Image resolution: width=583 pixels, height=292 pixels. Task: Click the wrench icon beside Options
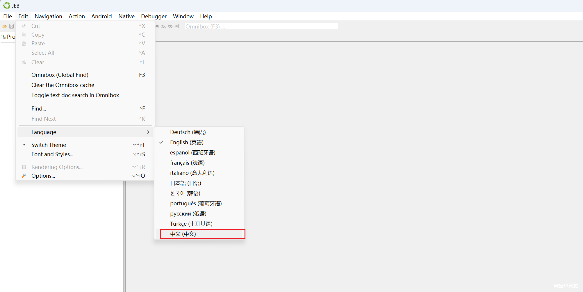pyautogui.click(x=24, y=176)
